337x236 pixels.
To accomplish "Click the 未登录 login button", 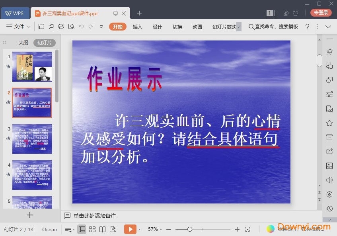I will pyautogui.click(x=321, y=13).
